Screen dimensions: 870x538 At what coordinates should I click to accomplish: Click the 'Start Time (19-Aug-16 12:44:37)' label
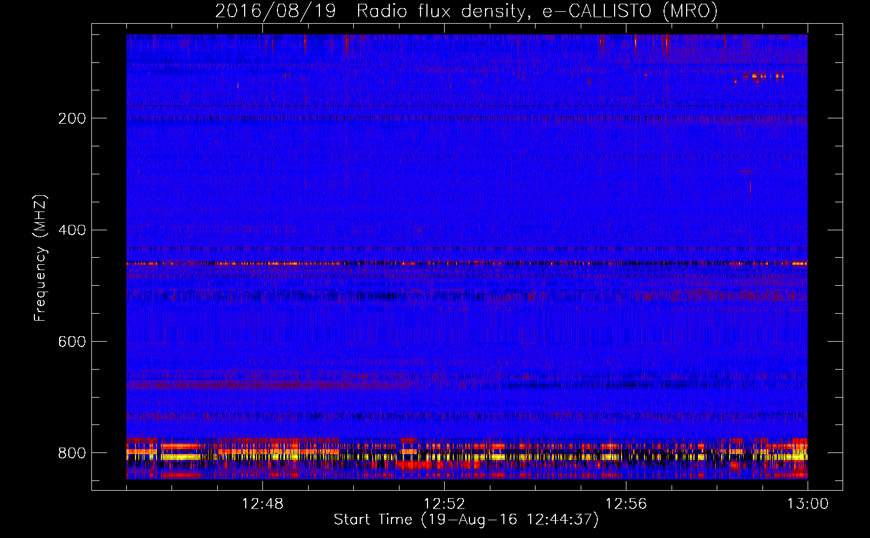466,520
